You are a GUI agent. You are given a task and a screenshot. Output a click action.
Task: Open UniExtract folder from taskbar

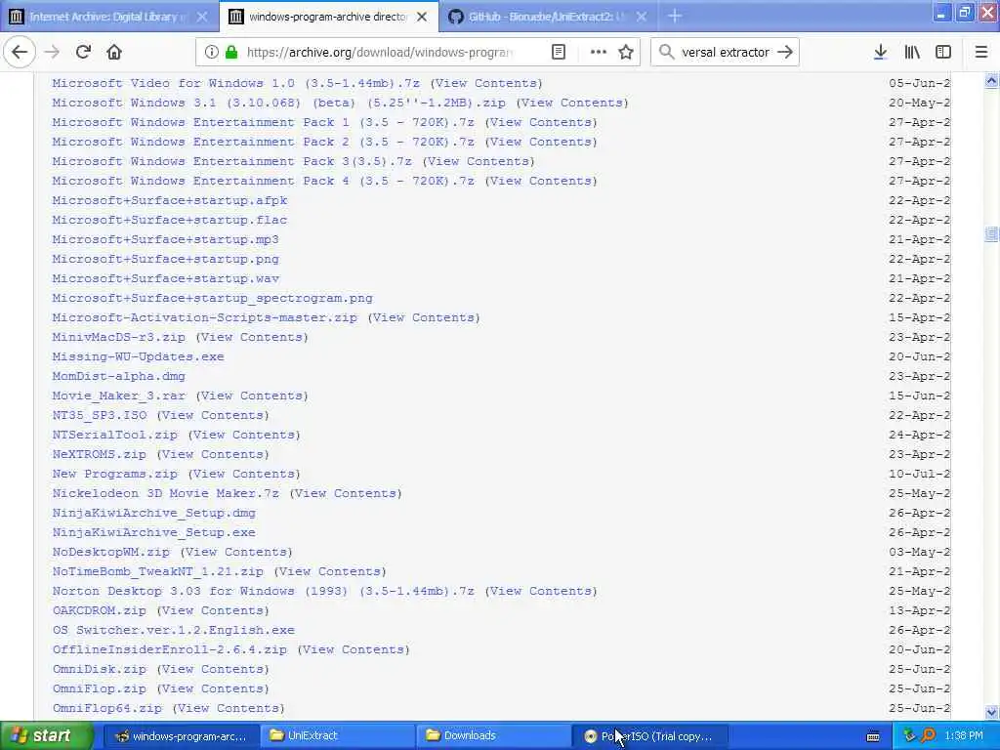[x=338, y=736]
